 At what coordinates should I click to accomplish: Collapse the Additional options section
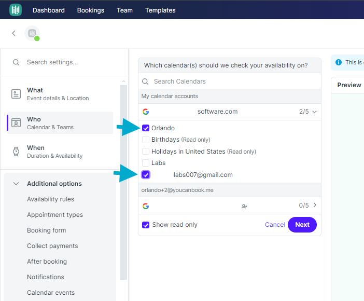pyautogui.click(x=16, y=184)
